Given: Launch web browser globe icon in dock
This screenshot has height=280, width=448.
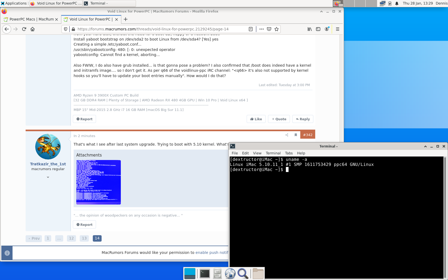Looking at the screenshot, I should 230,274.
